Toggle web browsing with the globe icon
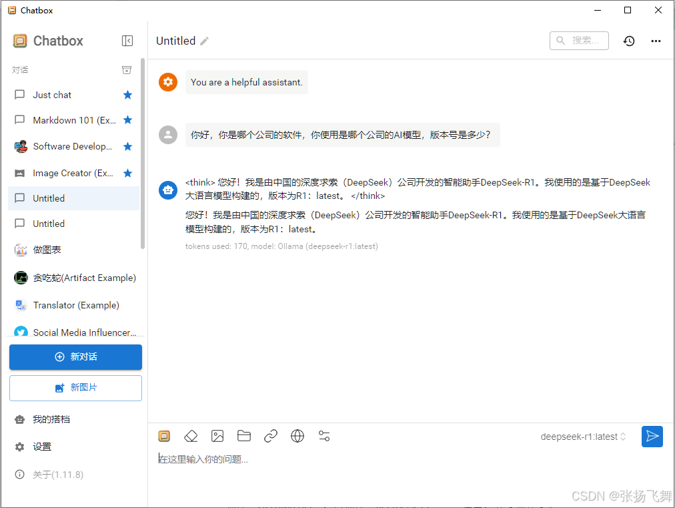This screenshot has width=675, height=508. tap(297, 437)
